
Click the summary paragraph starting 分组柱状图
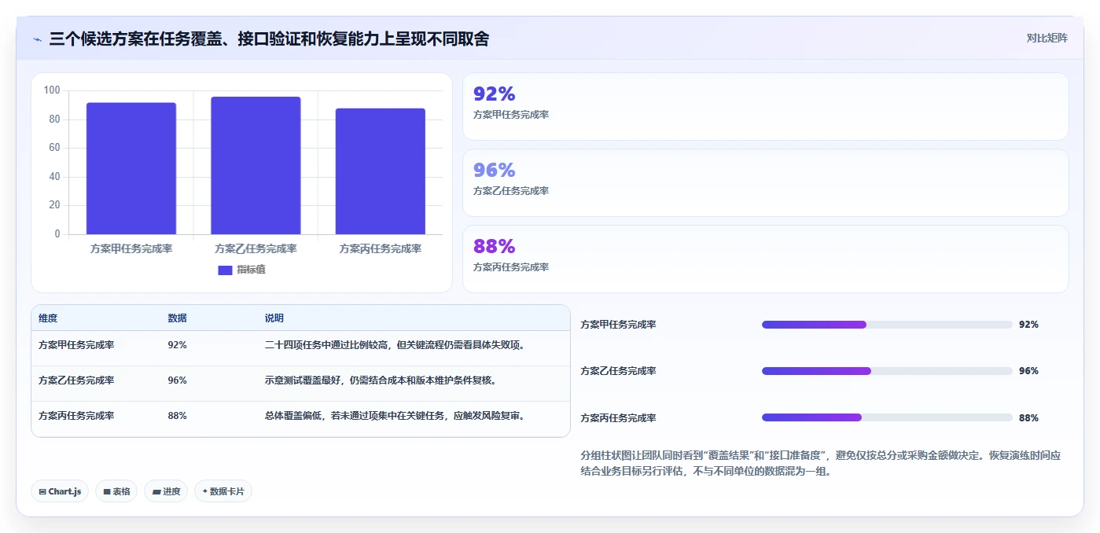(821, 464)
